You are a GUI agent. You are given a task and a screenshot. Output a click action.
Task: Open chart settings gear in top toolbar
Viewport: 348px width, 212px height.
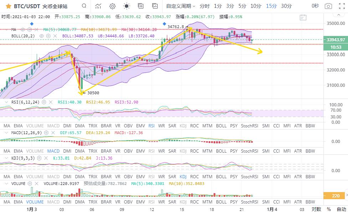[x=112, y=6]
